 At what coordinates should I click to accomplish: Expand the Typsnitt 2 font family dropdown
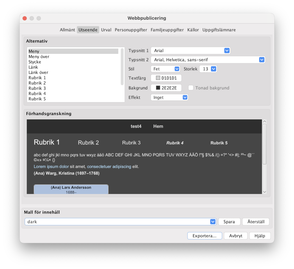coord(208,60)
